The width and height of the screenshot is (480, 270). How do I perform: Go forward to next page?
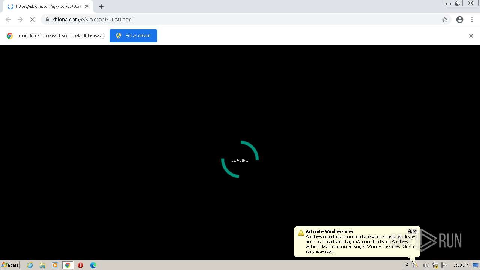pyautogui.click(x=20, y=19)
